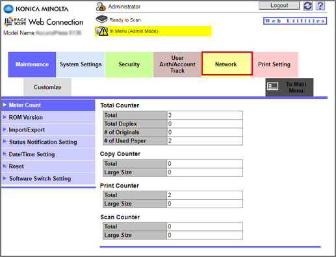Click the arrow beside Status Notification Setting
336x257 pixels.
tap(5, 142)
